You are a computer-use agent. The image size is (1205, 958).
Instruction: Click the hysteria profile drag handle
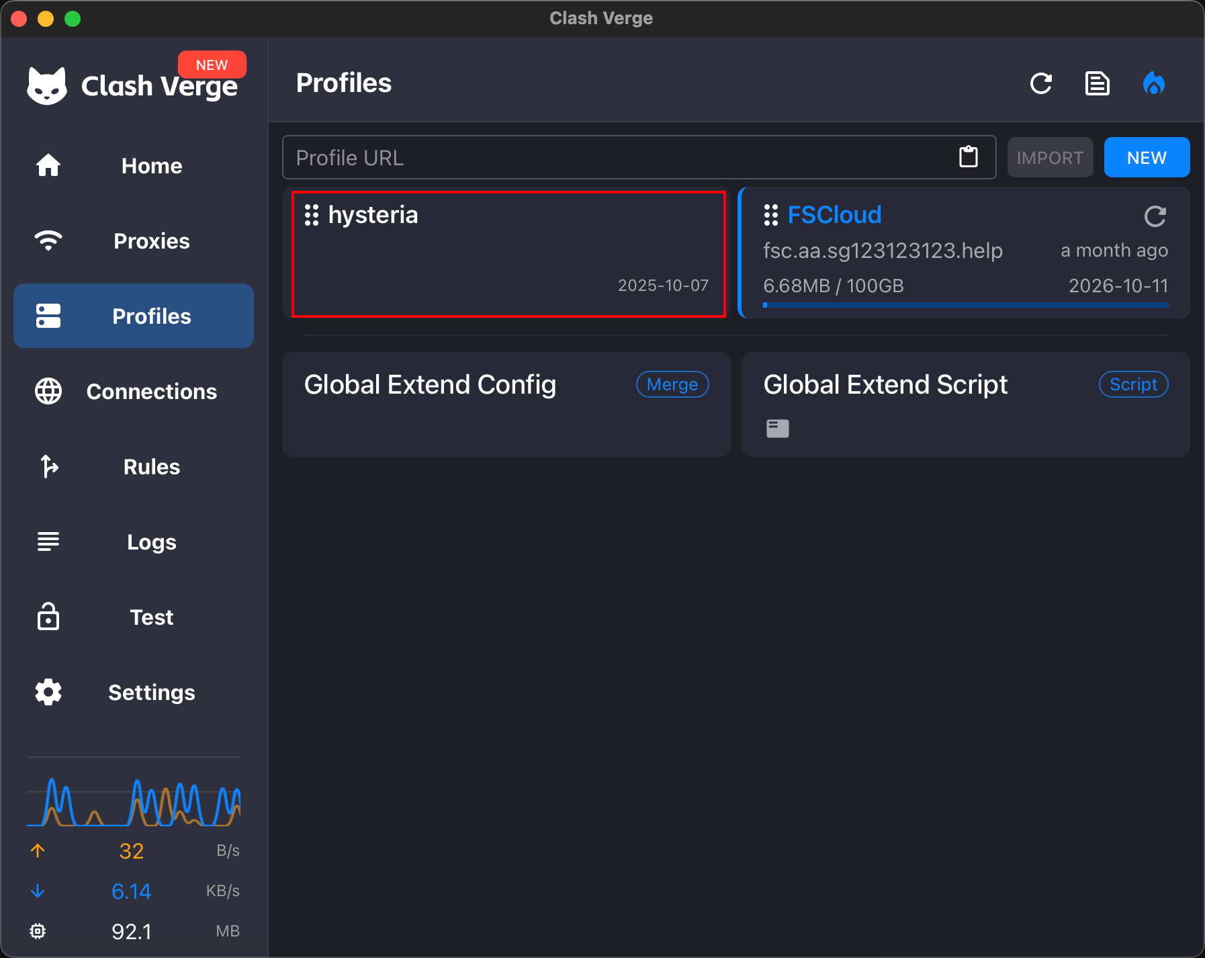coord(311,215)
